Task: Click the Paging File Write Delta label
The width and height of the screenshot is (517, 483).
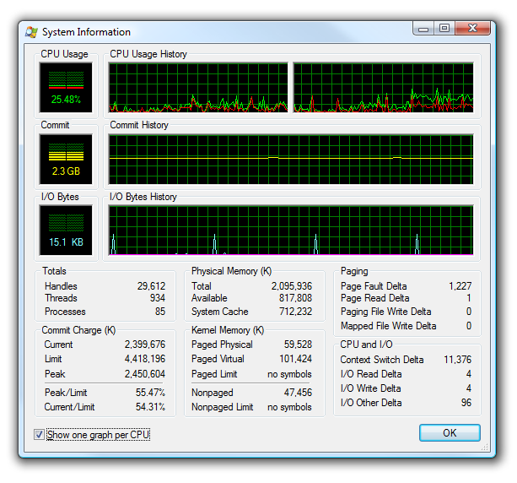Action: (x=385, y=312)
